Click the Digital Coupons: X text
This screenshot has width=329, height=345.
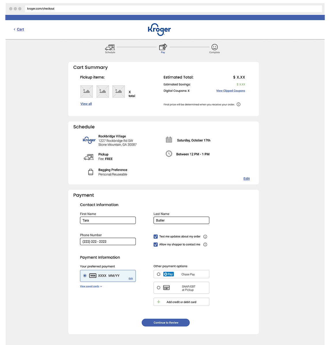tap(176, 91)
